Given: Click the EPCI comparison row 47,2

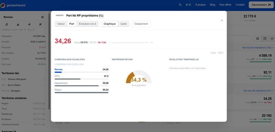Looking at the screenshot, I should point(81,77).
